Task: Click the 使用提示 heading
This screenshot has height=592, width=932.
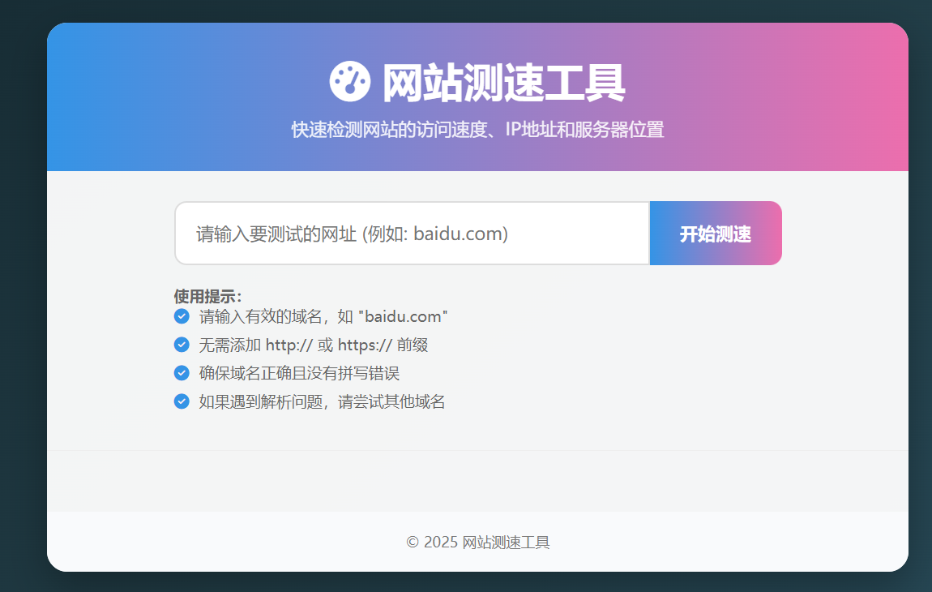Action: [207, 297]
